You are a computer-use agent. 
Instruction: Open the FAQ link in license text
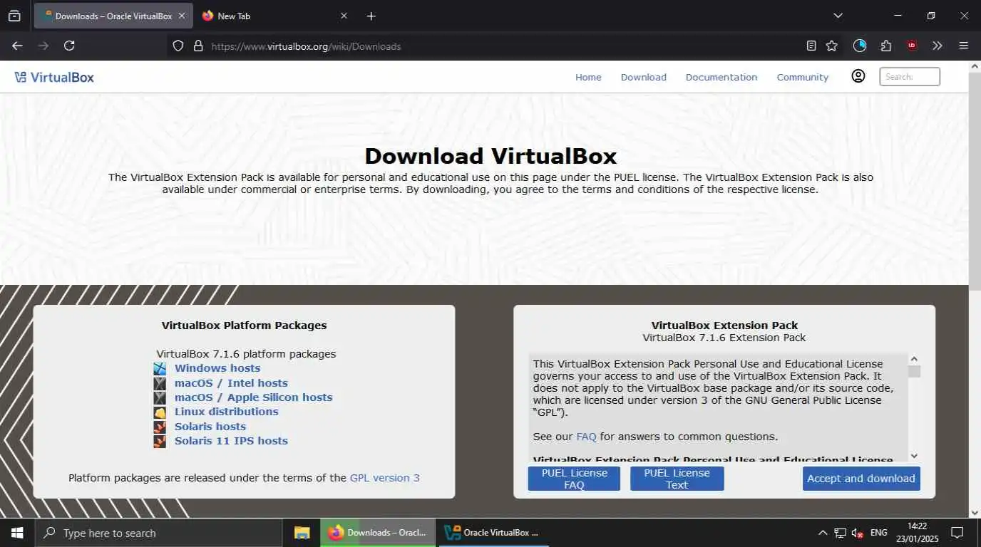[586, 437]
